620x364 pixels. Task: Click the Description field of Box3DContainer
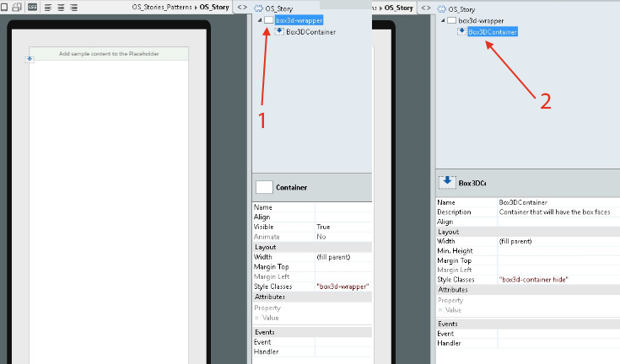point(557,212)
